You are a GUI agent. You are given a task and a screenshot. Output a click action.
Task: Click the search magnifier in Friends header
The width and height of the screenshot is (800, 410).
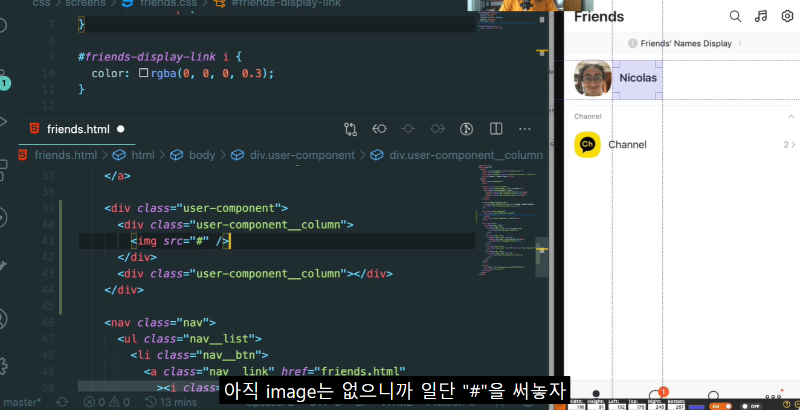735,16
